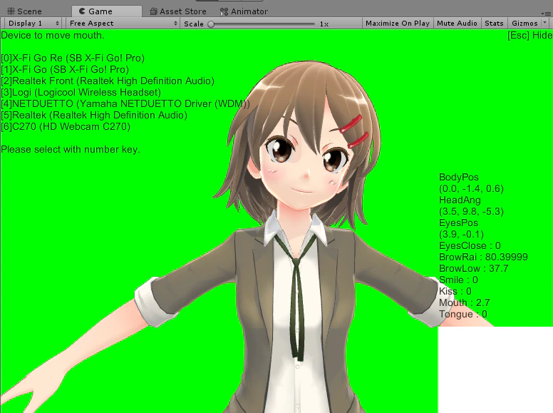Click 'BrowLow : 37.7' readout

[474, 268]
